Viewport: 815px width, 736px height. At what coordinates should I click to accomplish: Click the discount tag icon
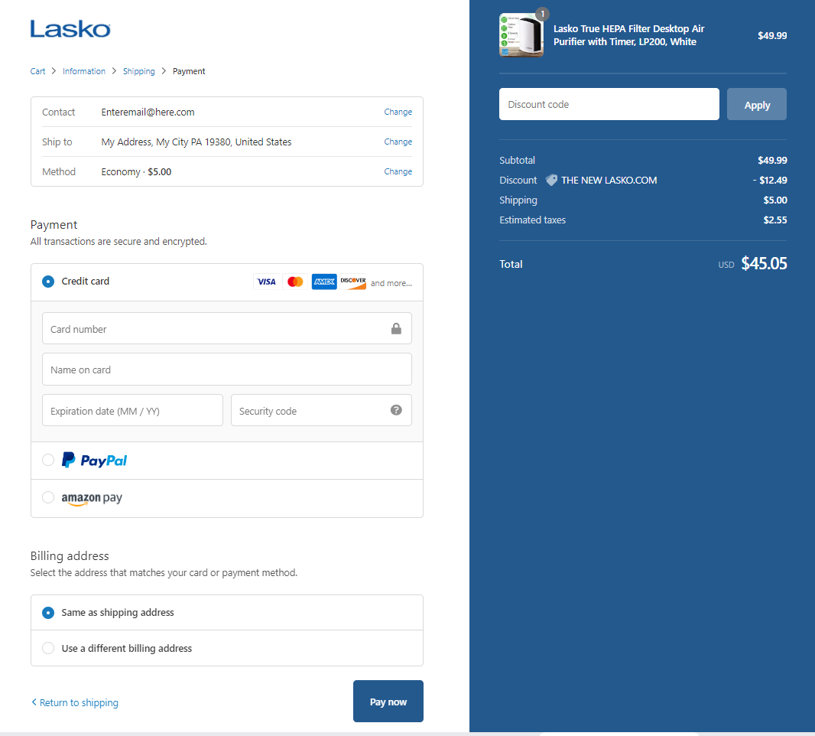click(x=551, y=181)
